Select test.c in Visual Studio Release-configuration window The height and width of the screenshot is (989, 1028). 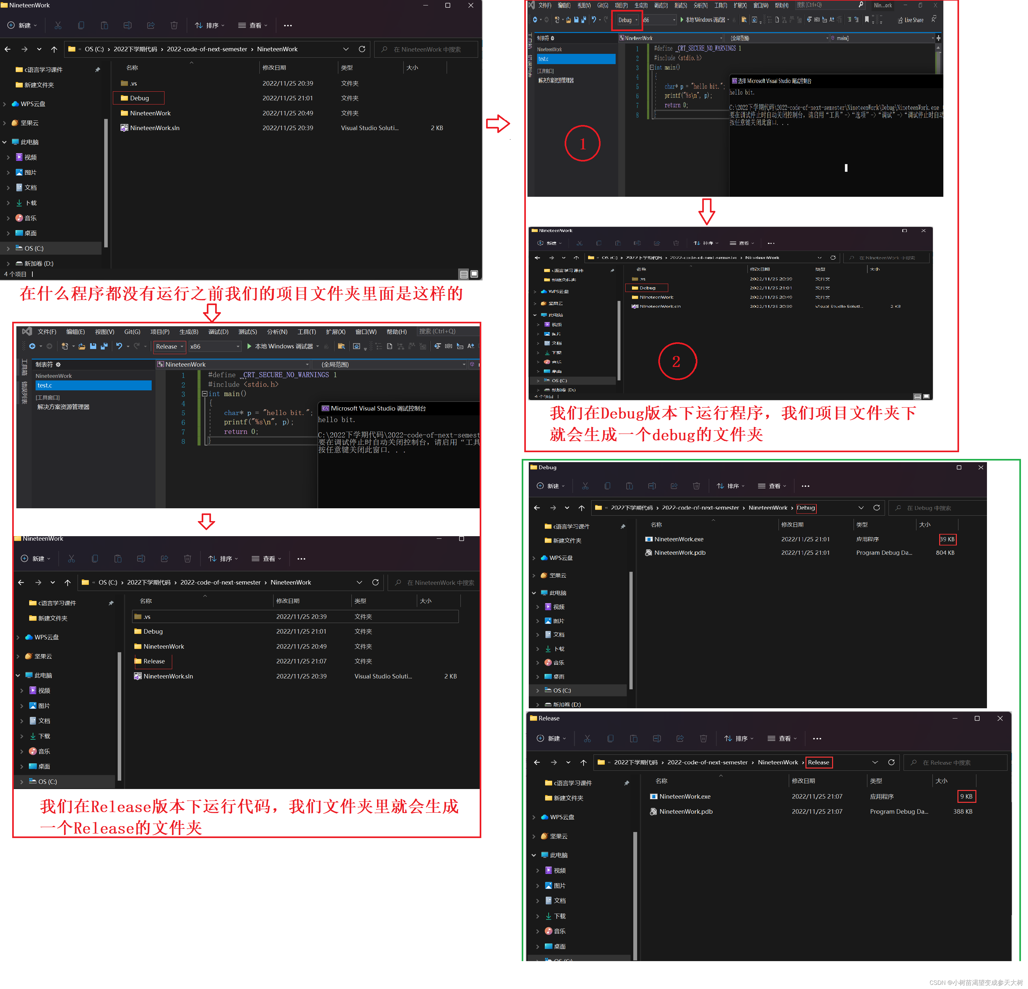[x=93, y=385]
